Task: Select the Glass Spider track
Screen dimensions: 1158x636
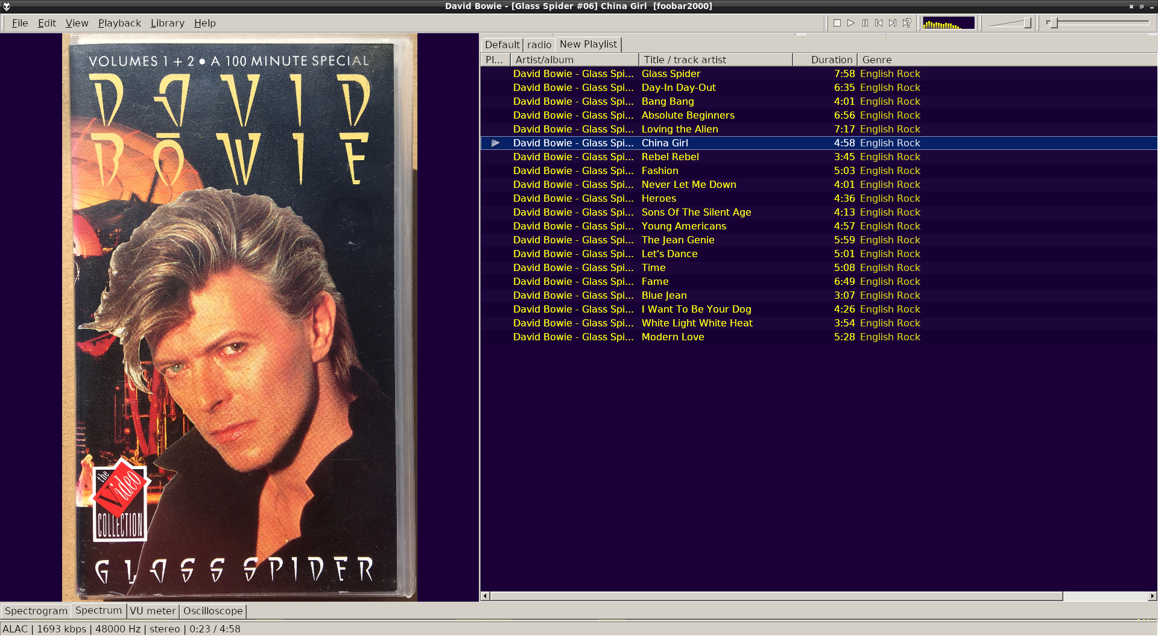Action: pos(671,73)
